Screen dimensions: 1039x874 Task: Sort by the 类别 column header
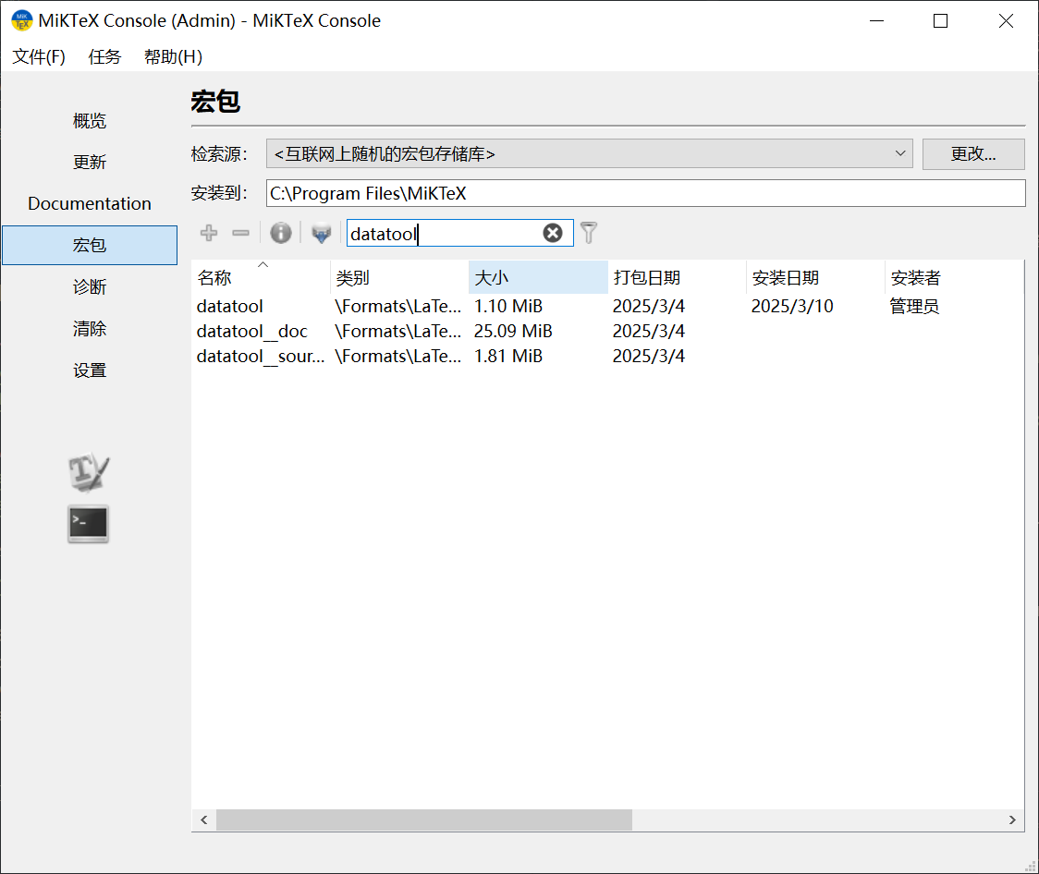pyautogui.click(x=399, y=277)
